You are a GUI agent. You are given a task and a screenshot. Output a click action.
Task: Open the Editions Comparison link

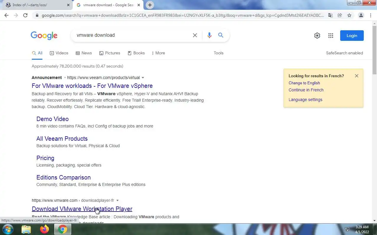coord(63,177)
